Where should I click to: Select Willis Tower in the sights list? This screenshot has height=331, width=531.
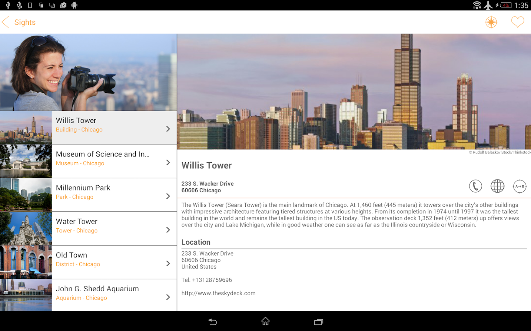click(88, 128)
